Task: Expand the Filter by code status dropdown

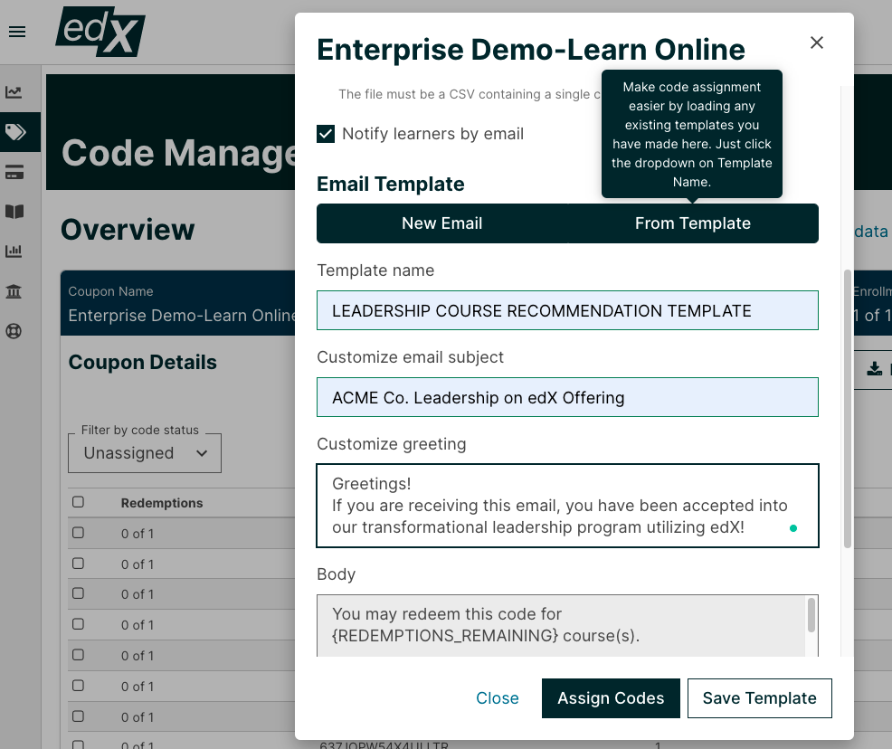Action: coord(145,453)
